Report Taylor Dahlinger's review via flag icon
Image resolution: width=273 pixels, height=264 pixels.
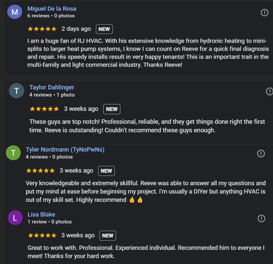coord(270,91)
